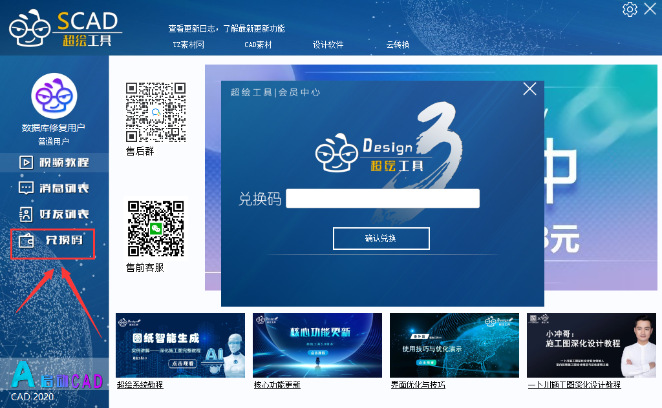Open the video tutorial play icon
Viewport: 662px width, 408px height.
click(x=26, y=162)
